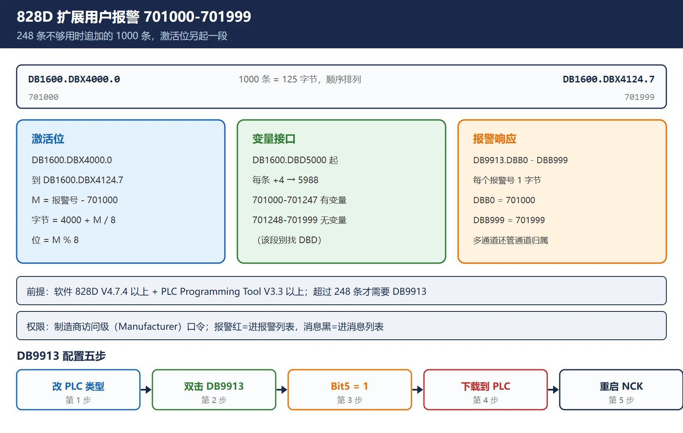Click the line "DB9913.DBB0 - DBB999"
This screenshot has height=433, width=683.
pyautogui.click(x=520, y=160)
